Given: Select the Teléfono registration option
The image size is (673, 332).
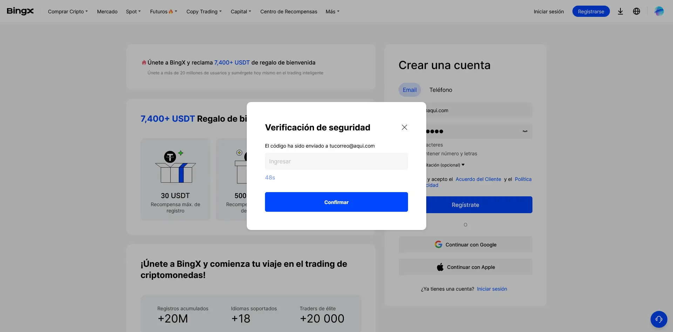Looking at the screenshot, I should tap(441, 90).
